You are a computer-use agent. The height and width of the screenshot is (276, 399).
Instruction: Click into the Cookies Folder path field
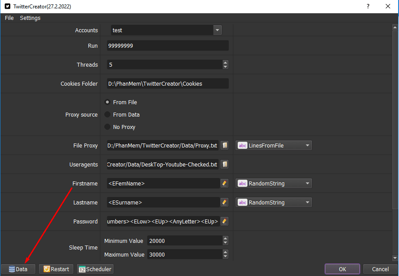pyautogui.click(x=168, y=84)
